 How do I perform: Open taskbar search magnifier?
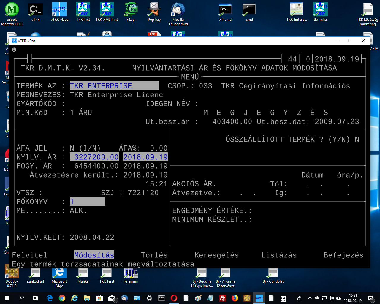coord(21,298)
